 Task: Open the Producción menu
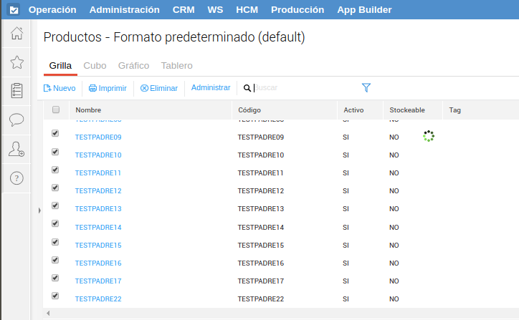coord(297,10)
